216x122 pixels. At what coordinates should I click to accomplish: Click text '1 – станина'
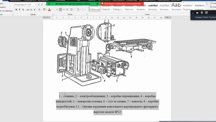[67, 96]
